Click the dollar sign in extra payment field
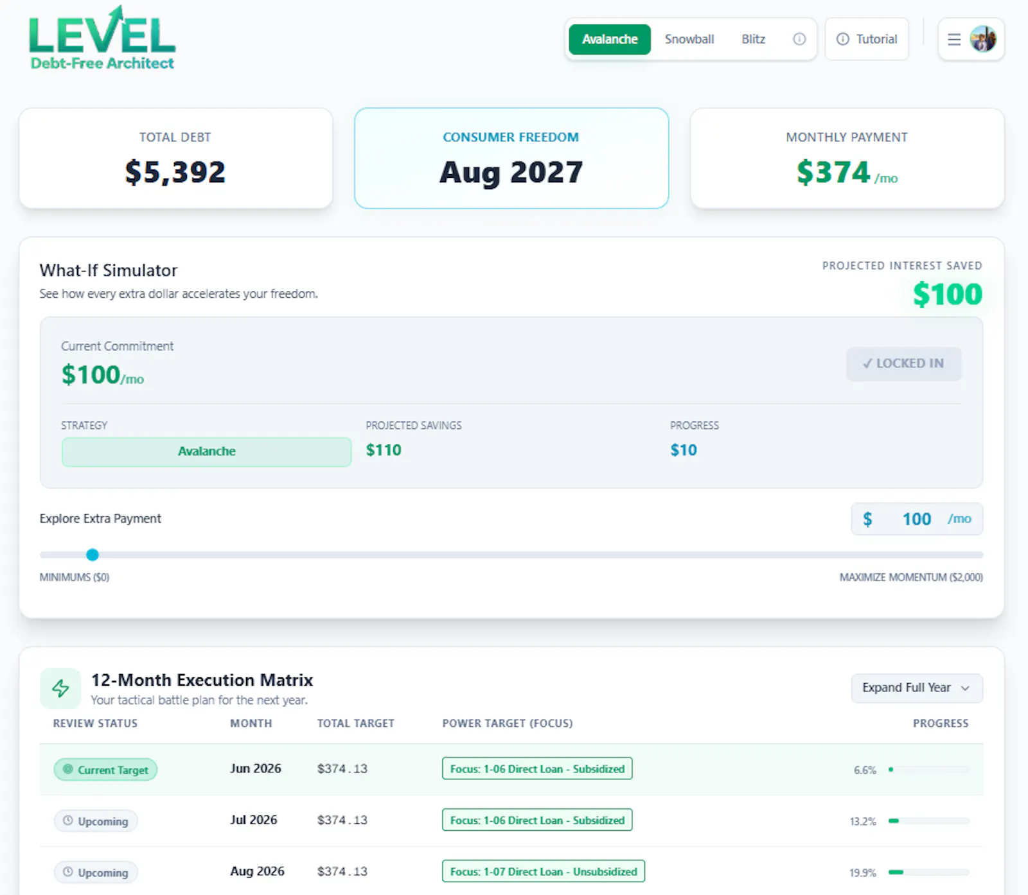Screen dimensions: 1028x895 click(x=867, y=519)
